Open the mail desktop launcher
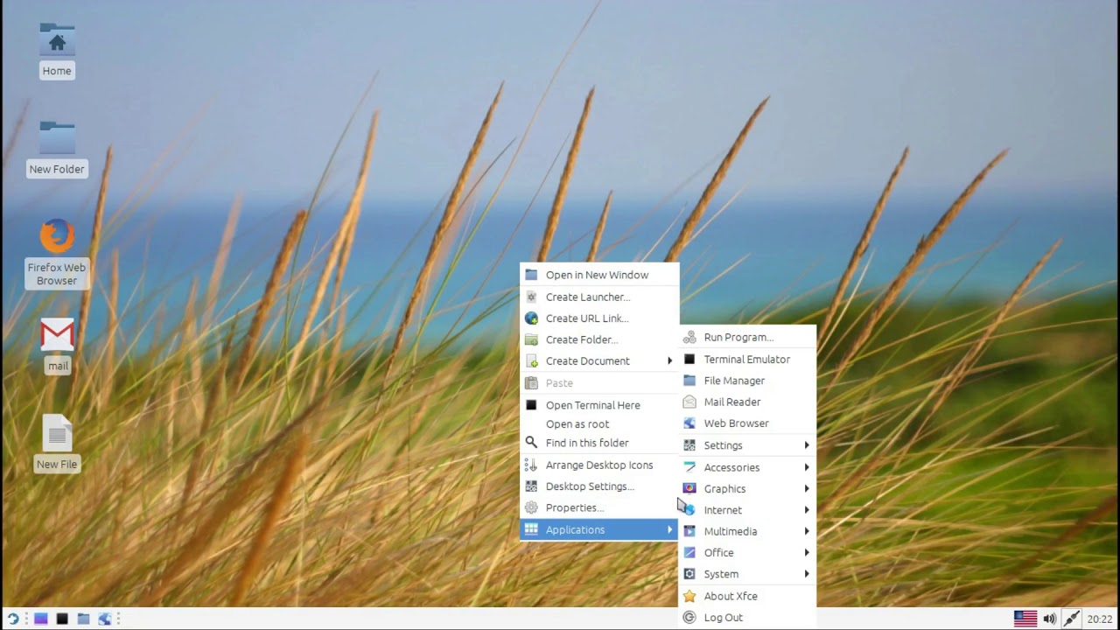The image size is (1120, 630). [57, 345]
